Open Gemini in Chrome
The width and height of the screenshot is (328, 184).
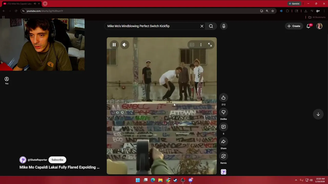tap(294, 4)
